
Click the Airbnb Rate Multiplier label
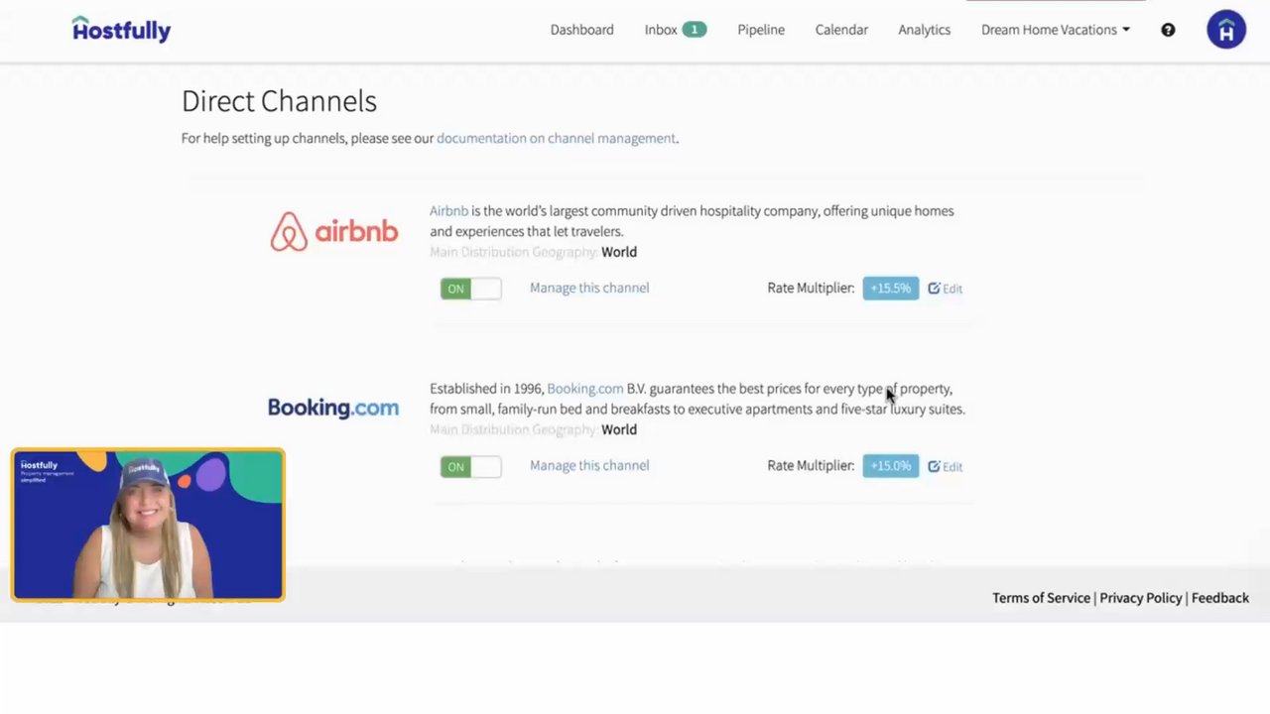(x=811, y=288)
